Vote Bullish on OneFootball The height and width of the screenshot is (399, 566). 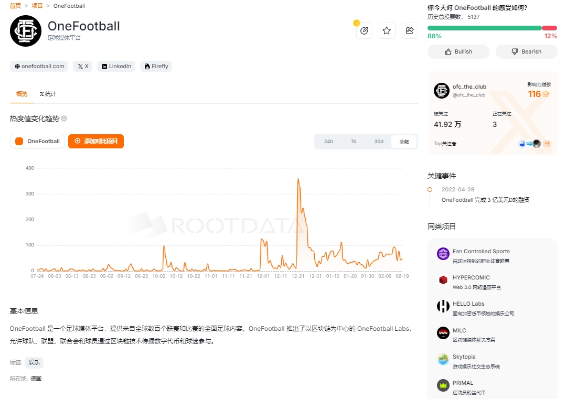[458, 51]
